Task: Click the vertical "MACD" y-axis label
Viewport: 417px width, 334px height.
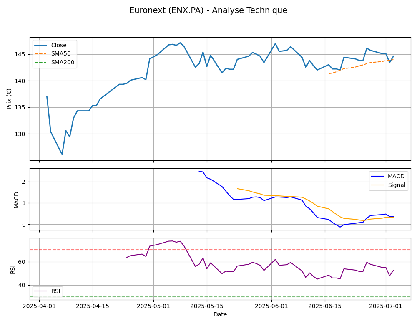Action: 17,200
